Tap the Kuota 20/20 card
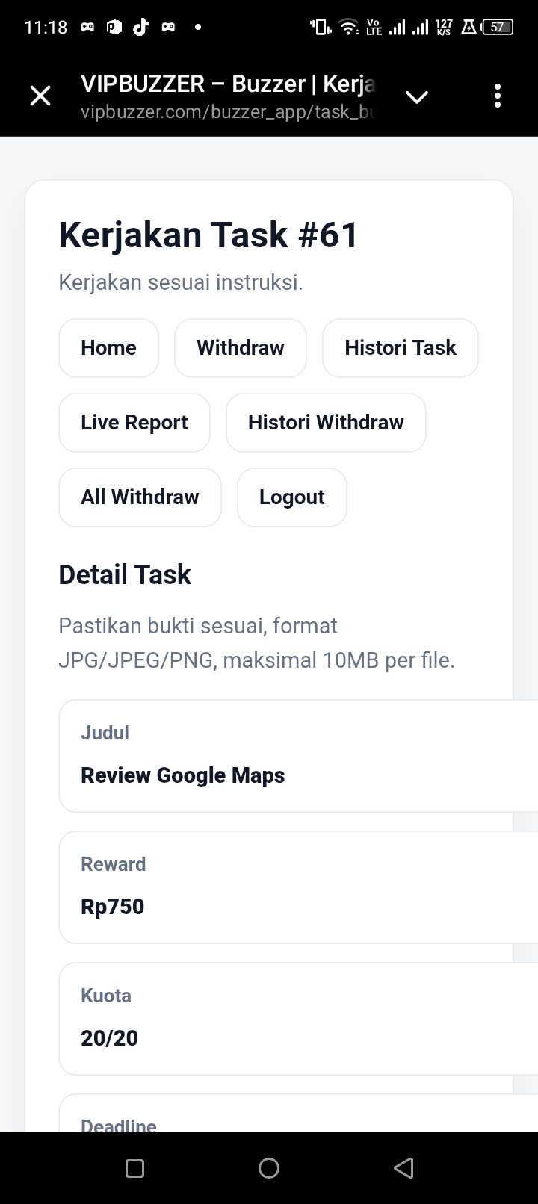The width and height of the screenshot is (538, 1204). [299, 1019]
